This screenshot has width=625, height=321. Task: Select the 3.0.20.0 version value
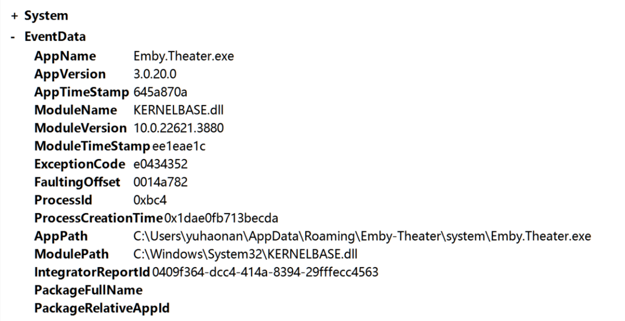point(155,74)
